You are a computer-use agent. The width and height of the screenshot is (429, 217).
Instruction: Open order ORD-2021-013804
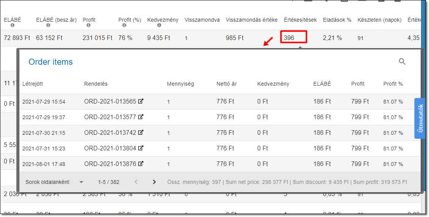110,148
